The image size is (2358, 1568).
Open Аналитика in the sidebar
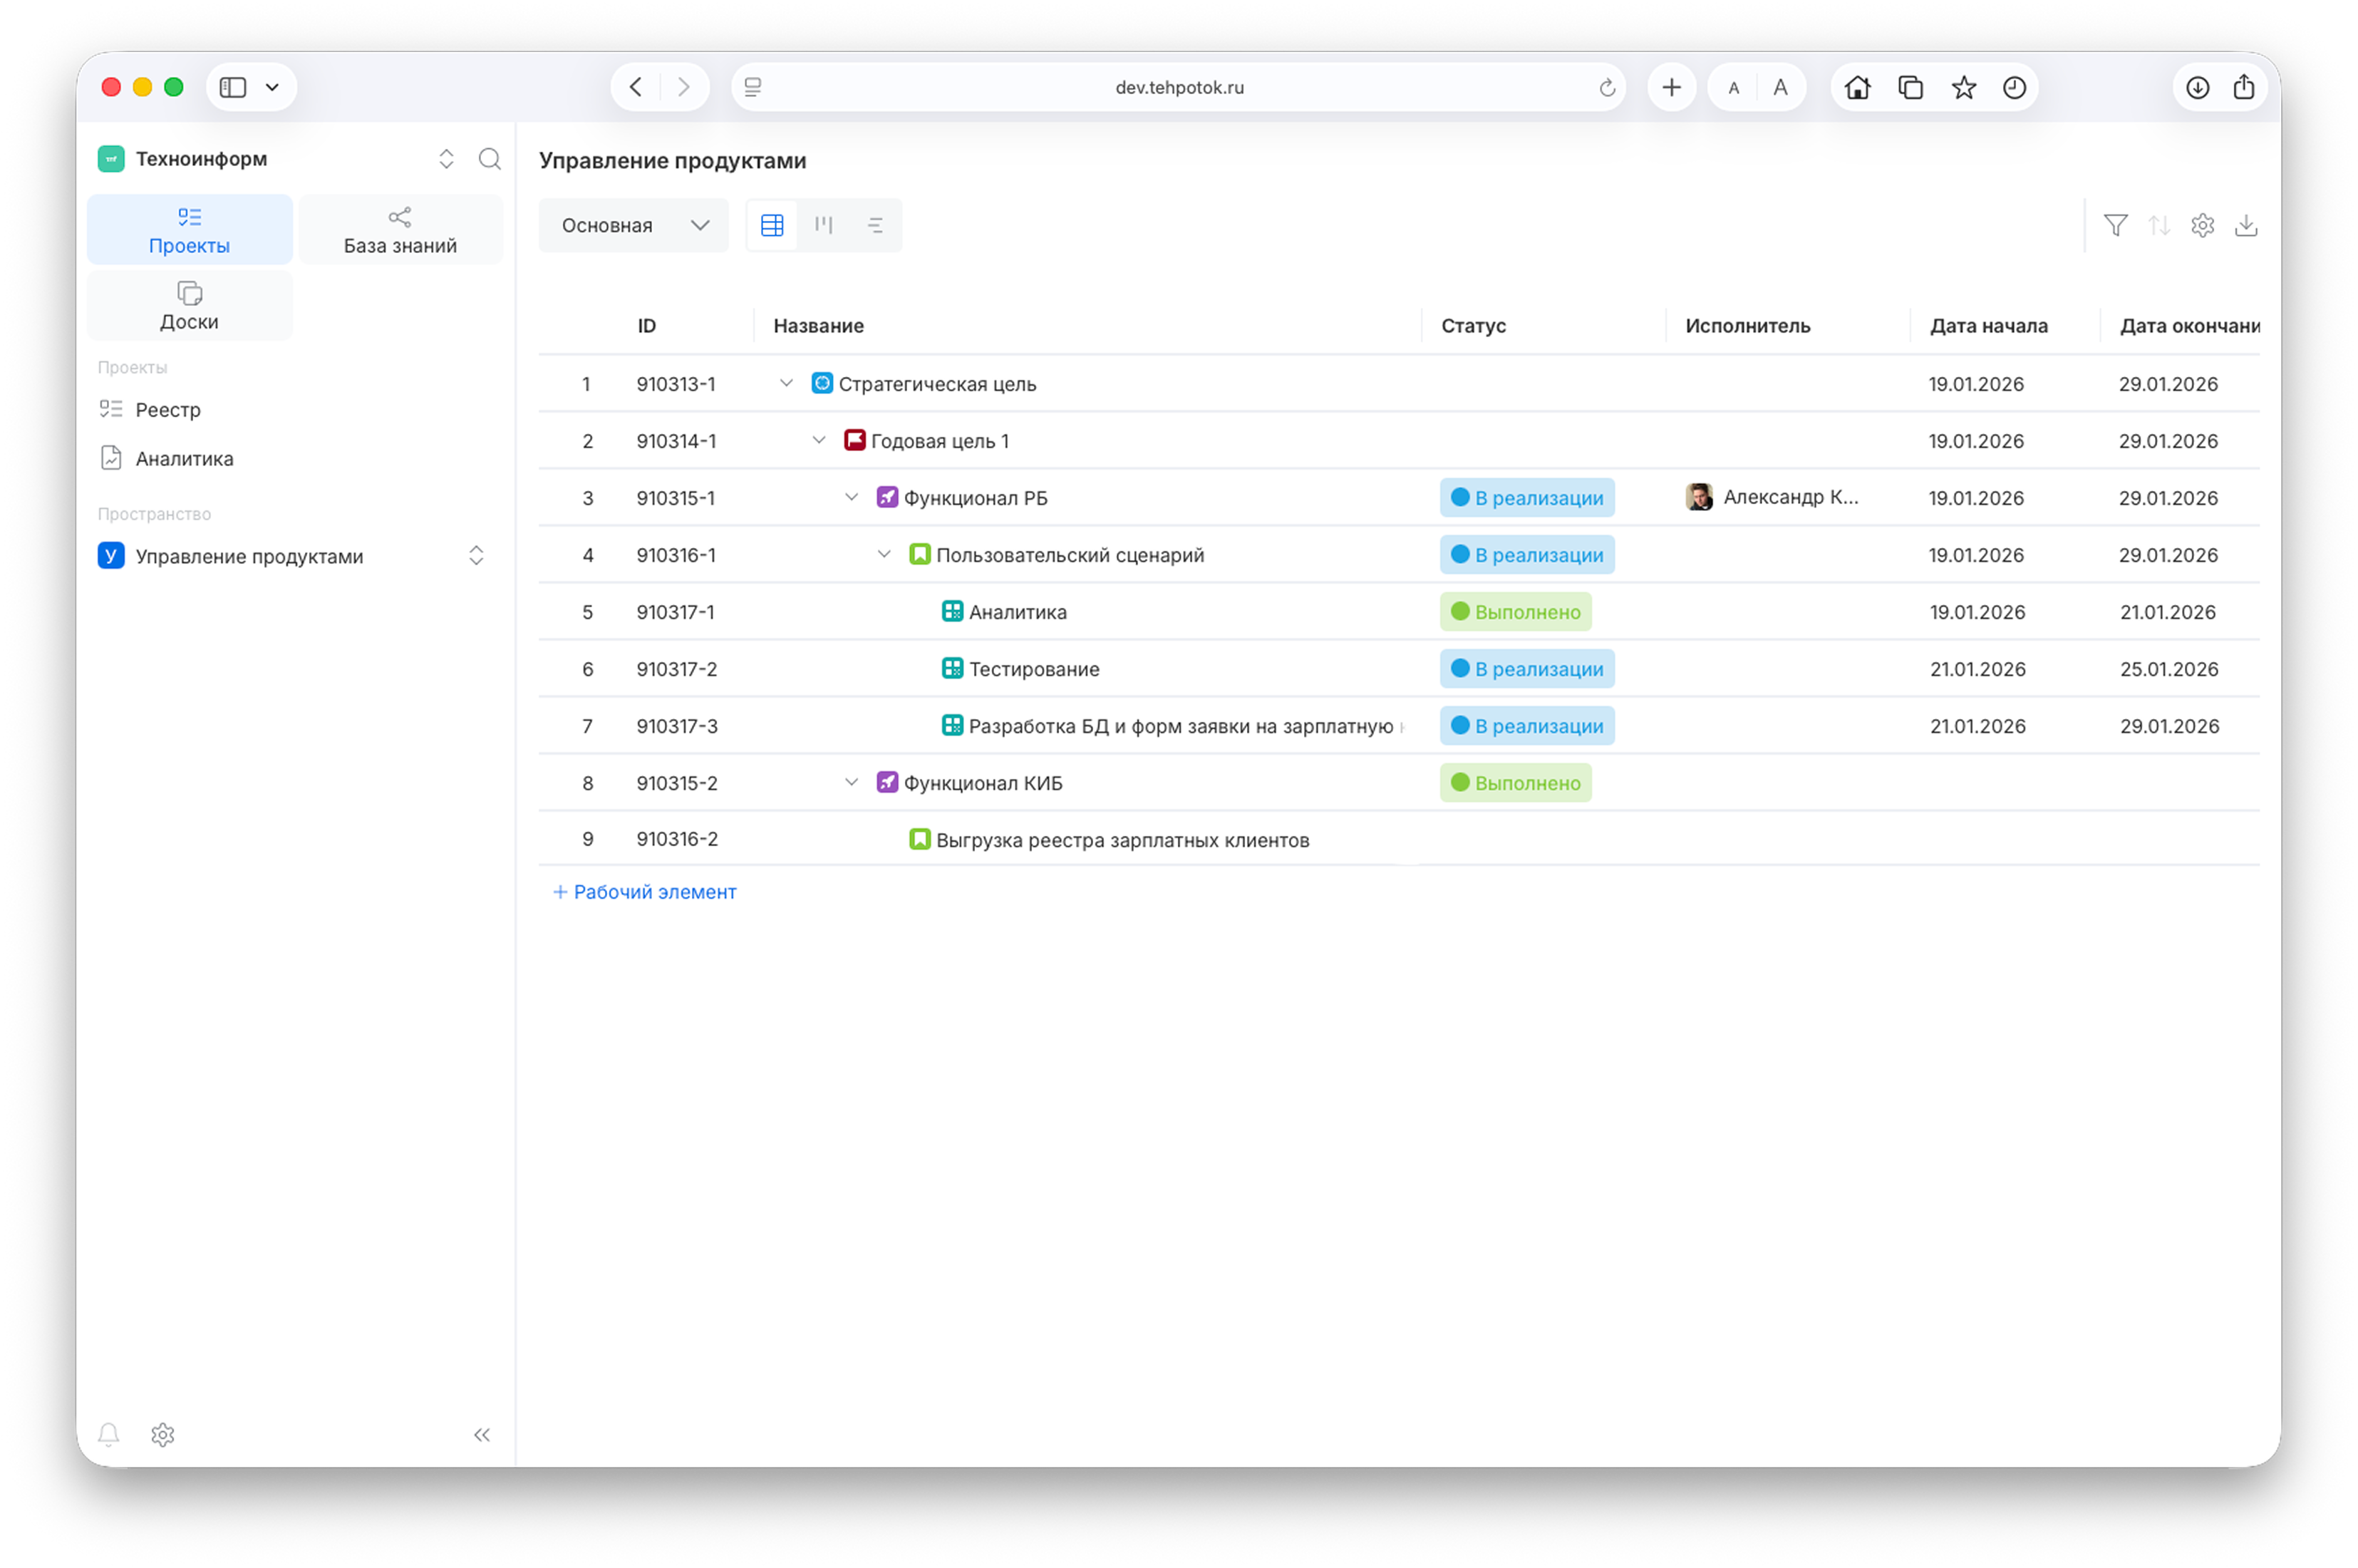[x=184, y=458]
